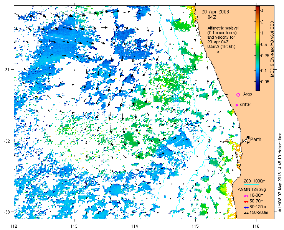Click longitude axis label 116
The image size is (284, 230).
[256, 226]
